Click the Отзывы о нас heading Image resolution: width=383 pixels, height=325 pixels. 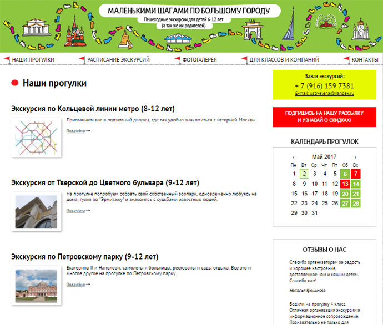[324, 250]
